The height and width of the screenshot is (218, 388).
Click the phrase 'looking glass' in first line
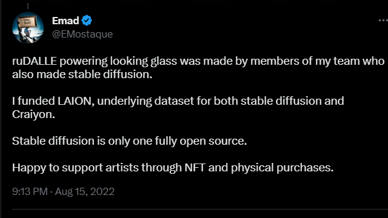(x=144, y=61)
